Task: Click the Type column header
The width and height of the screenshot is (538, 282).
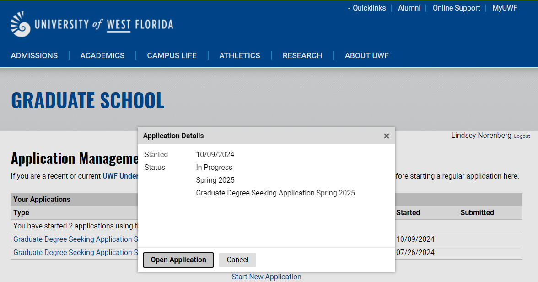Action: 21,212
